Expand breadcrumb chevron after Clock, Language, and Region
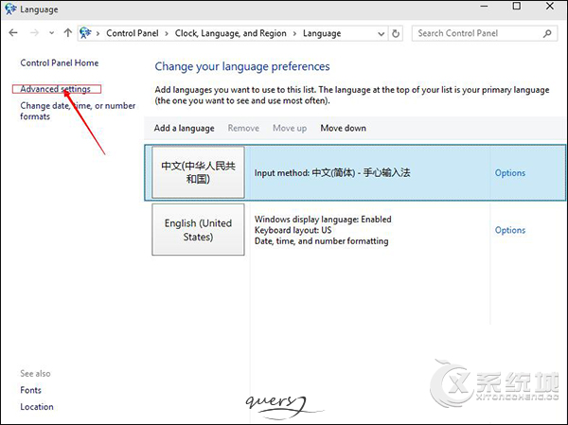This screenshot has width=568, height=425. 294,34
